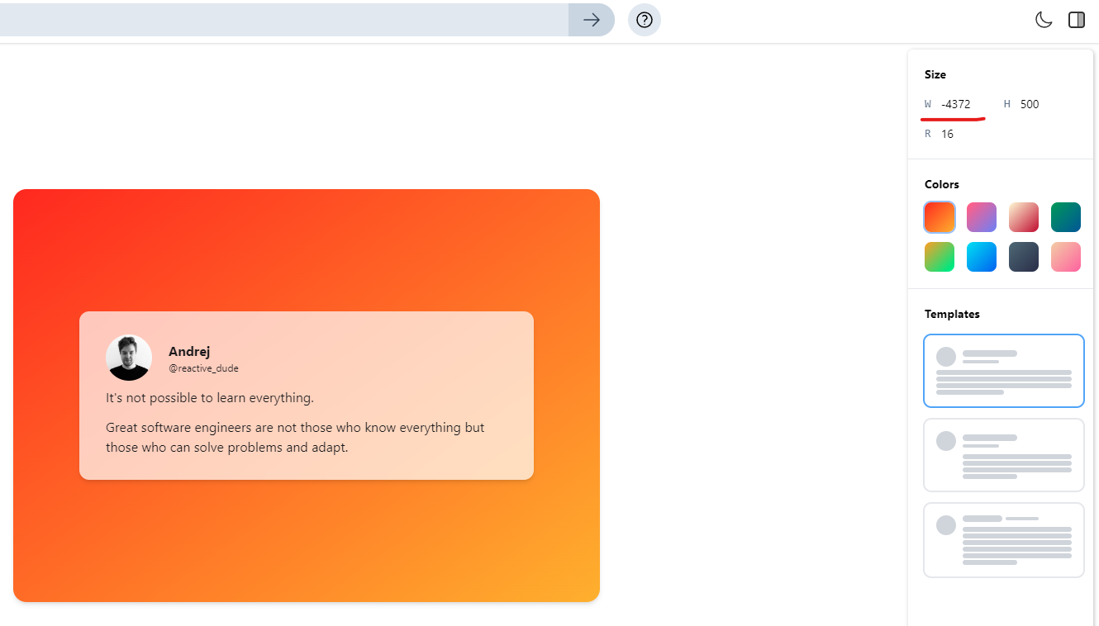Submit the tweet URL with the arrow icon
This screenshot has width=1099, height=626.
click(591, 19)
